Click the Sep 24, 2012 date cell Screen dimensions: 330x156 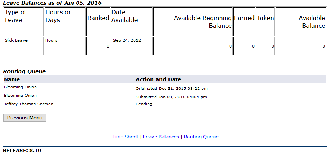point(132,46)
